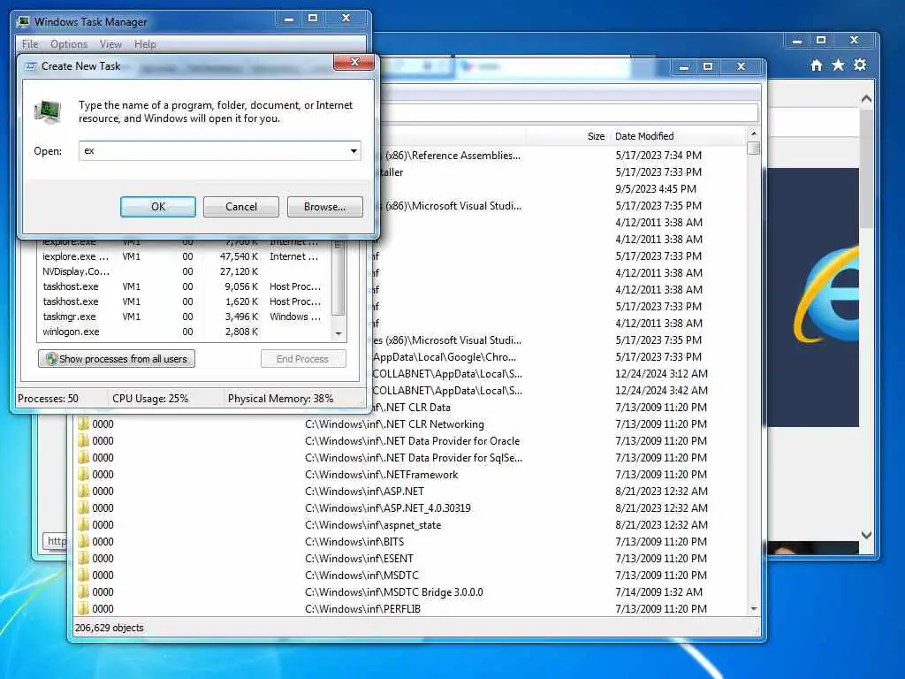This screenshot has width=905, height=679.
Task: Click OK in Create New Task dialog
Action: pos(157,207)
